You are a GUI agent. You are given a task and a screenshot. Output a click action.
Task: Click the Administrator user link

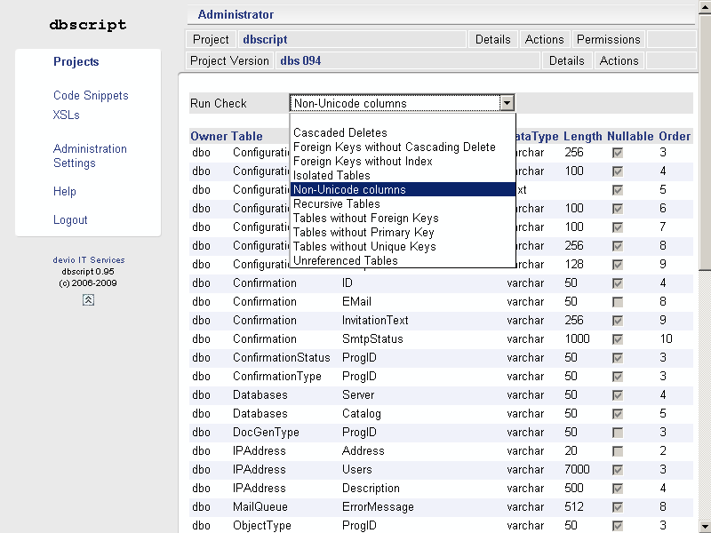pos(236,14)
